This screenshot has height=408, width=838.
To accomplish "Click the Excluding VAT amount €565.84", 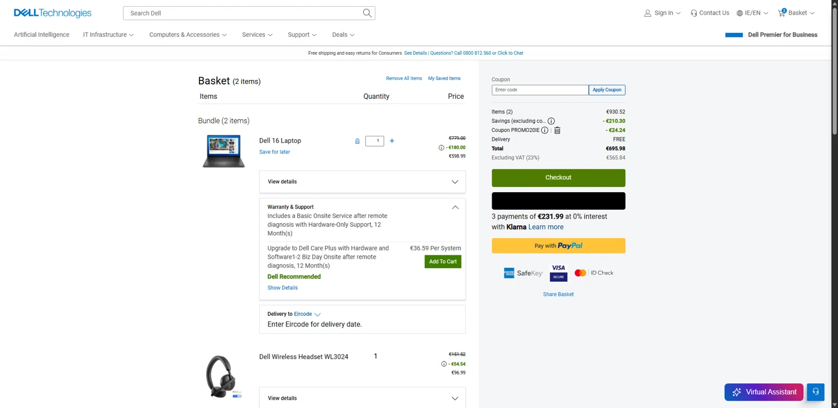I will pyautogui.click(x=616, y=158).
